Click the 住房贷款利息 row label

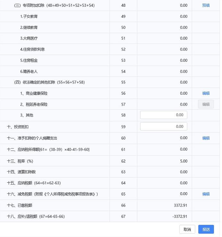point(32,50)
